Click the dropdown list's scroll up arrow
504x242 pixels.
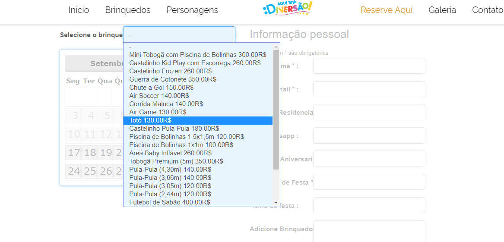pyautogui.click(x=276, y=47)
